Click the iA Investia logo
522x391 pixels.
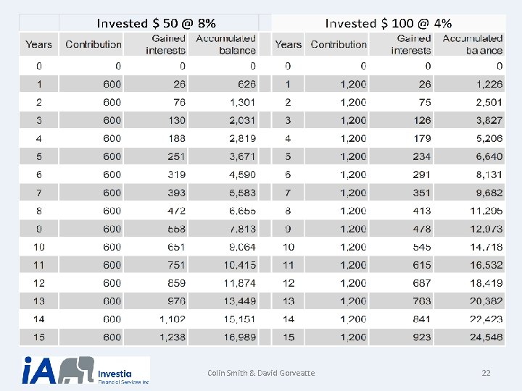click(86, 371)
